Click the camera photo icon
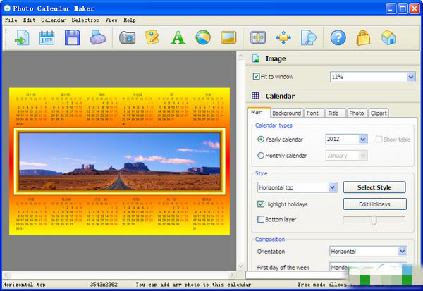The height and width of the screenshot is (291, 423). click(x=128, y=38)
